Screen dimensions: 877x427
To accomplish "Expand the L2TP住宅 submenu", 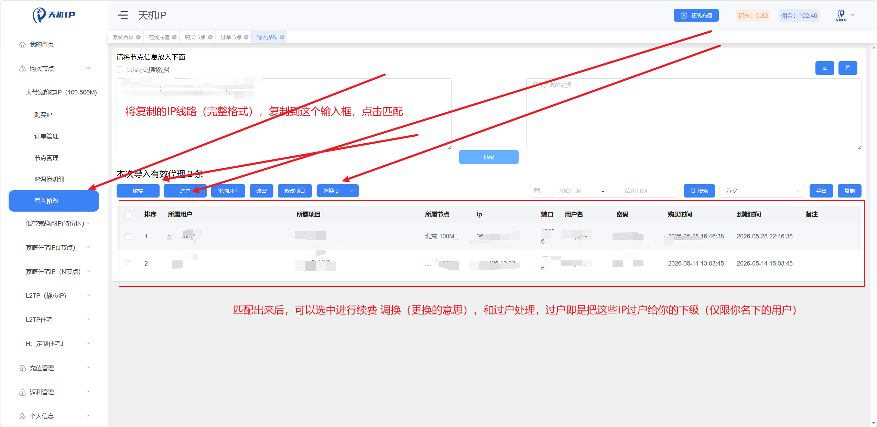I will pos(88,320).
